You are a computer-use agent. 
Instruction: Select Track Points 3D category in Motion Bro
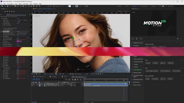pyautogui.click(x=137, y=70)
